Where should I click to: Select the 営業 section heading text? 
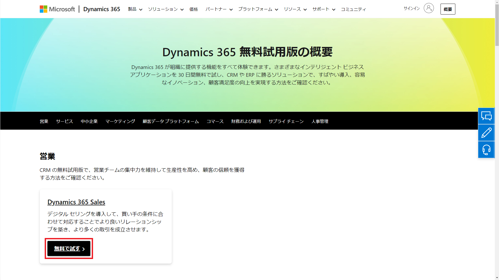(47, 156)
